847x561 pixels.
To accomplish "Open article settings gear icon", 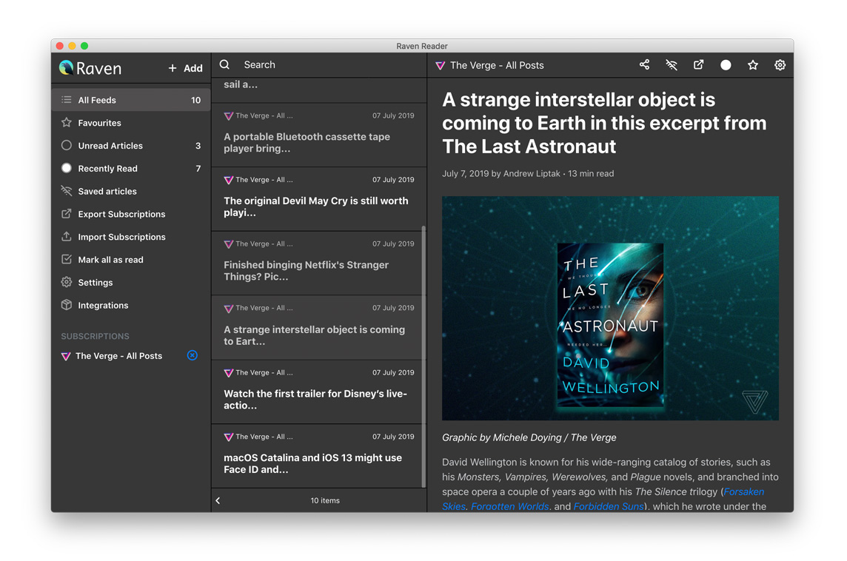I will pos(780,65).
